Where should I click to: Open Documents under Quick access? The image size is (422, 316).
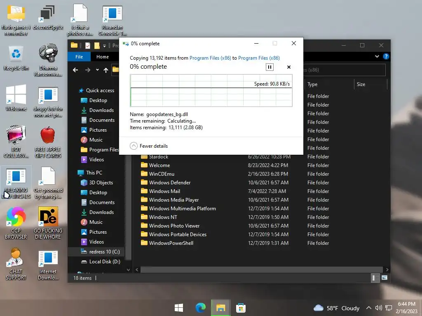(98, 120)
